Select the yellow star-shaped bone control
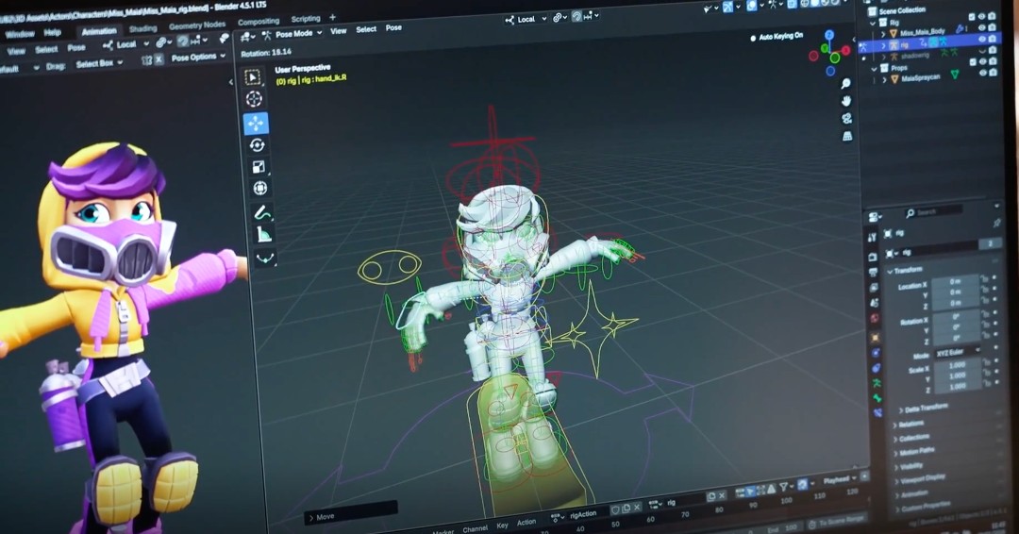 pos(593,328)
